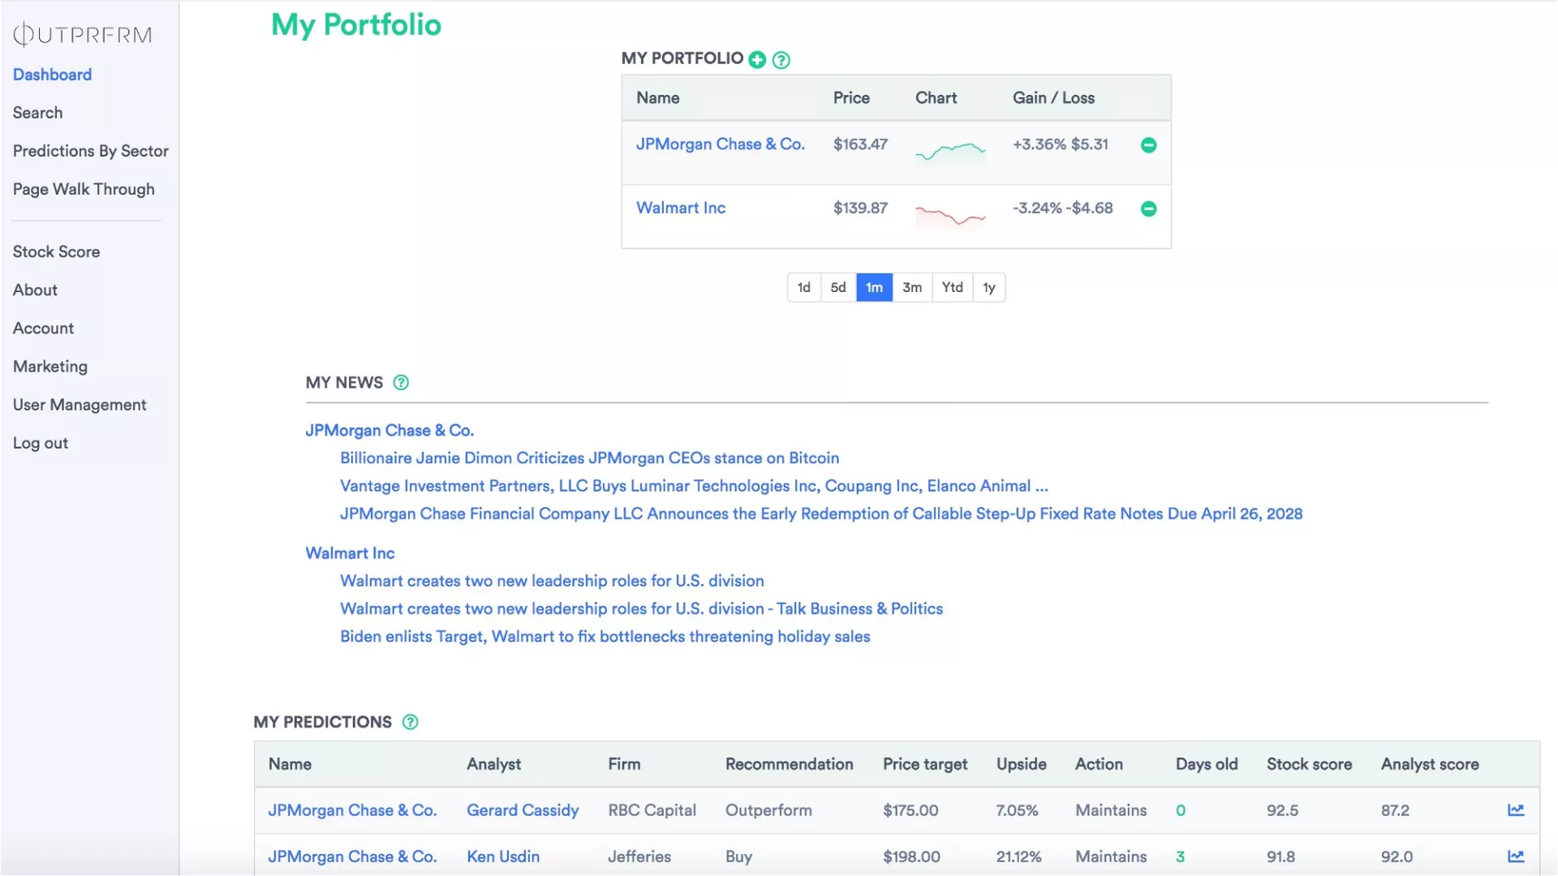Image resolution: width=1558 pixels, height=876 pixels.
Task: Open Predictions By Sector in sidebar
Action: tap(90, 151)
